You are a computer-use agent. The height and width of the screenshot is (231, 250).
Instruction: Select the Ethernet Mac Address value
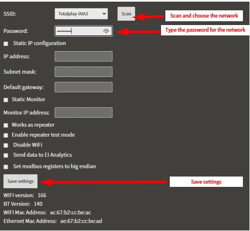81,221
